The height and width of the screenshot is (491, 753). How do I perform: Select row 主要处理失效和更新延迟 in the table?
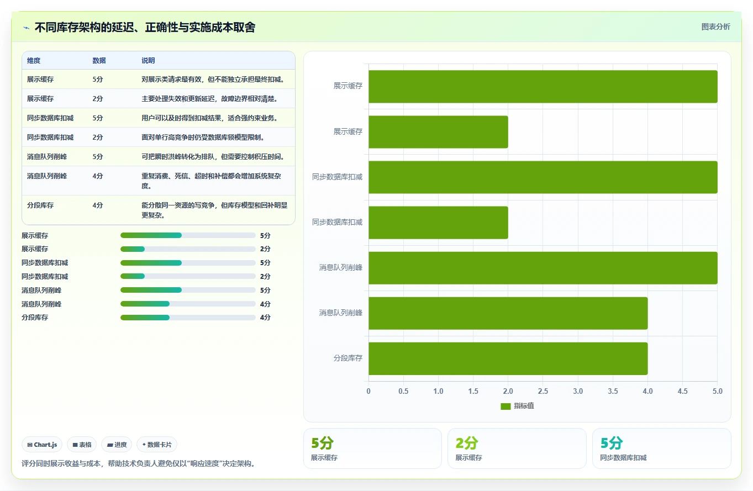pos(159,99)
